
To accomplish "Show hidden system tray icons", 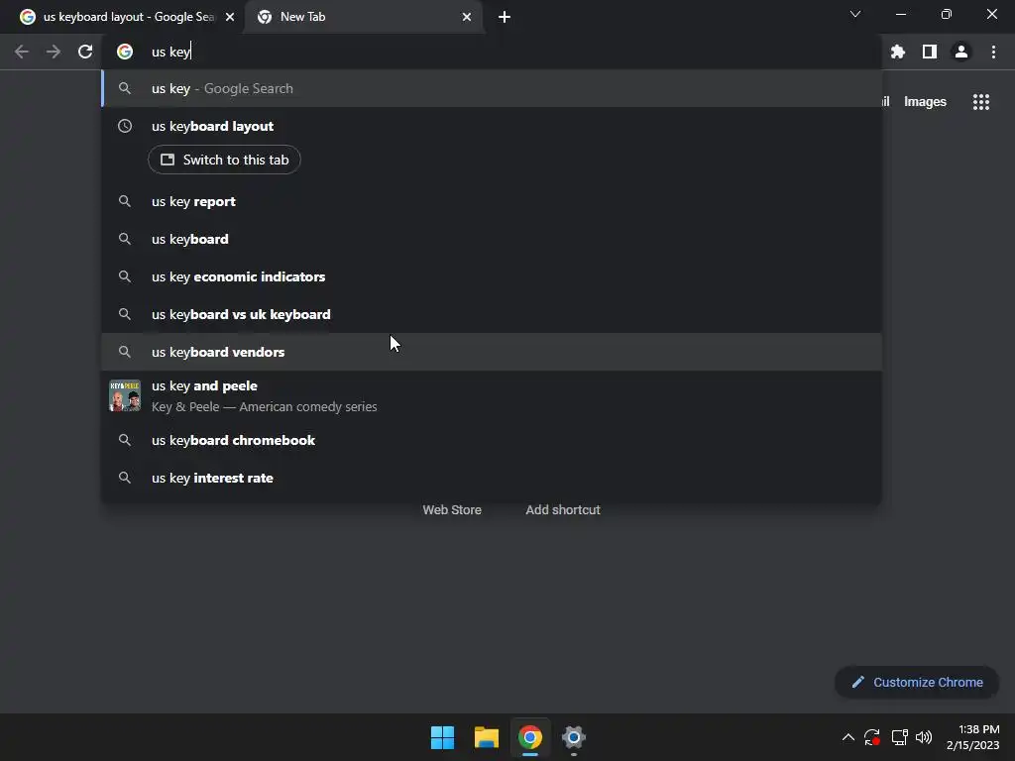I will pyautogui.click(x=848, y=737).
